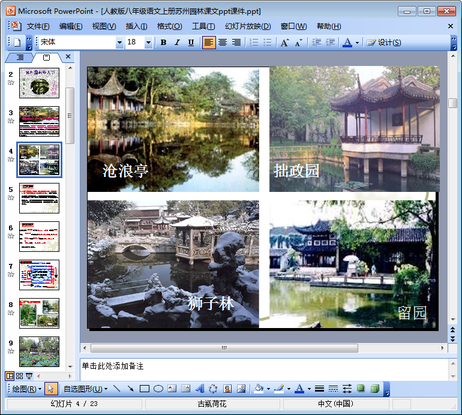
Task: Apply font color from formatting toolbar
Action: click(347, 43)
